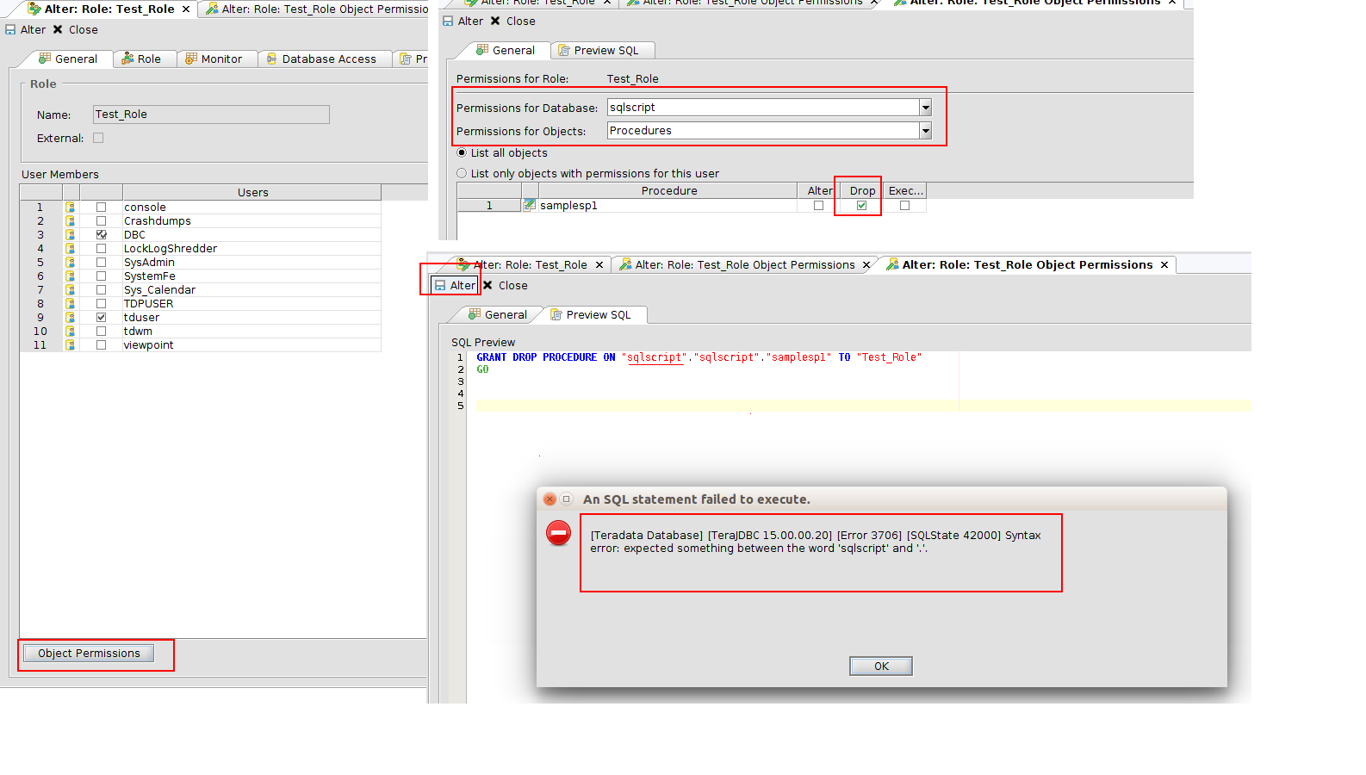The image size is (1366, 775).
Task: Click the Users column header
Action: coord(252,193)
